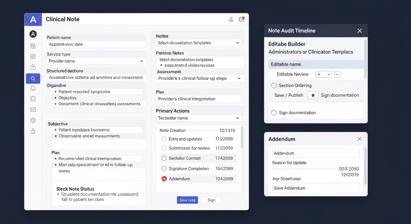Open the Primary Actions dropdown

(x=198, y=118)
